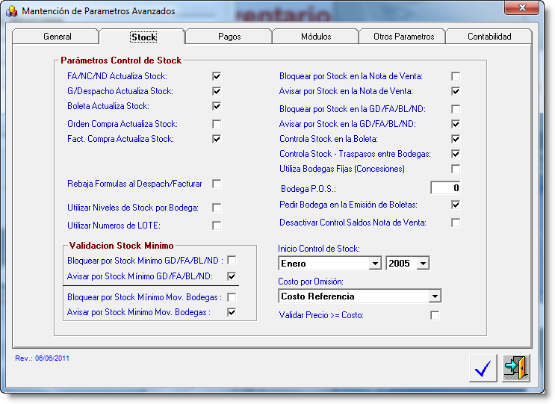The height and width of the screenshot is (404, 555).
Task: Open the Pagos tab
Action: click(229, 37)
